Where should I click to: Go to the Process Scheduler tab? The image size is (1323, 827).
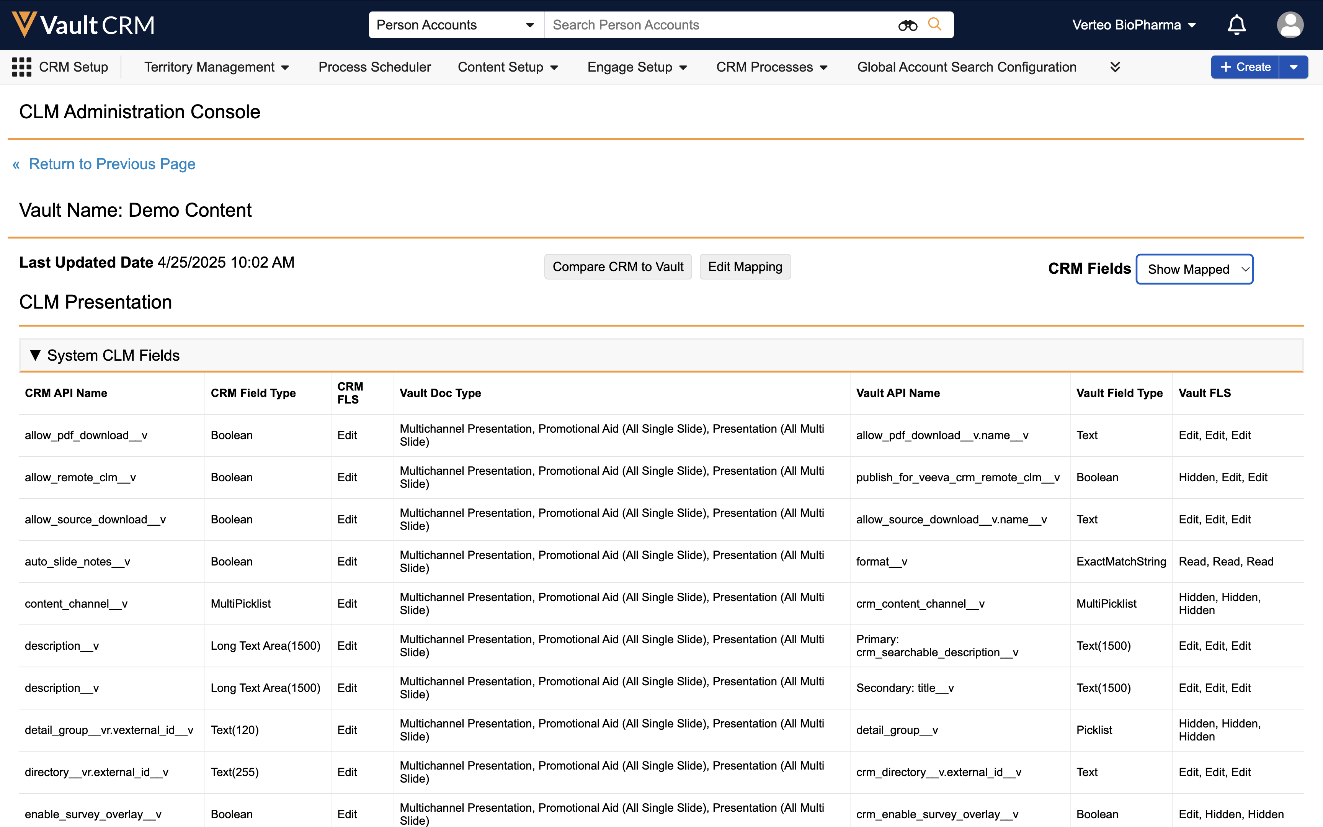click(x=374, y=67)
